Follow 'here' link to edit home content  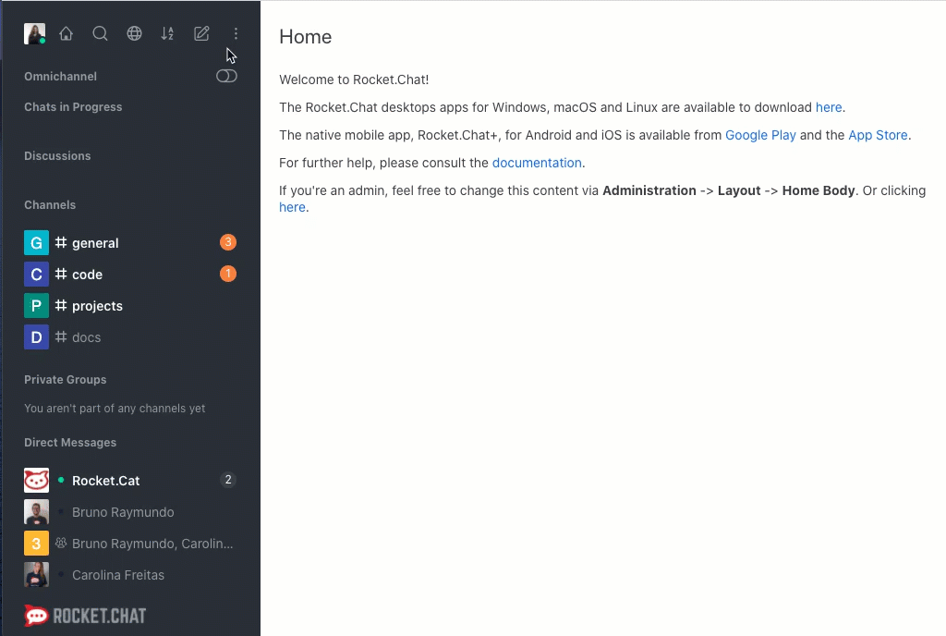click(x=292, y=207)
